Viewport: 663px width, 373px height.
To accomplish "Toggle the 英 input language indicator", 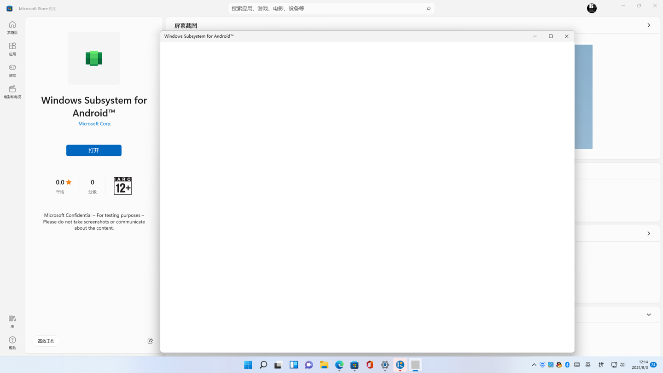I will pyautogui.click(x=588, y=365).
